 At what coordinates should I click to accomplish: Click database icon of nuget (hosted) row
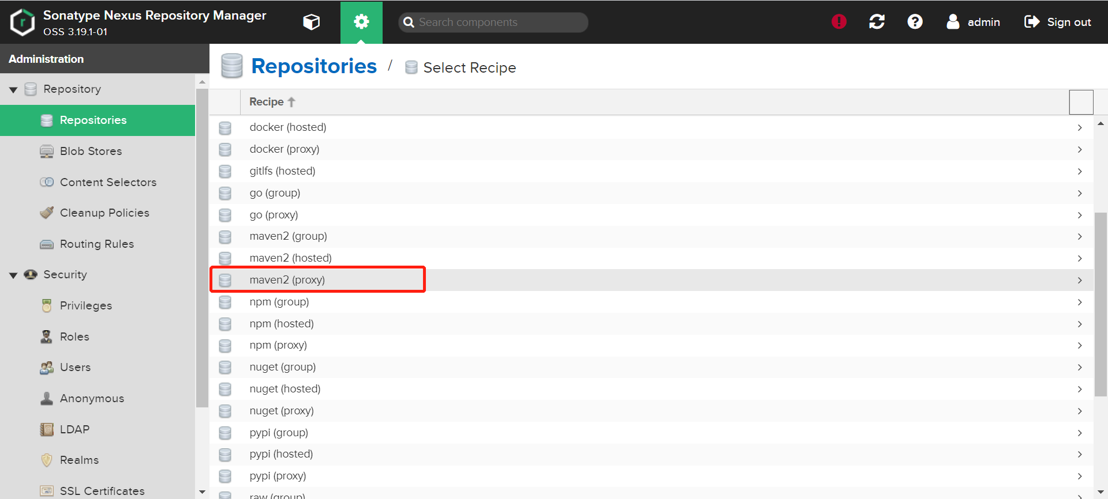pos(225,389)
